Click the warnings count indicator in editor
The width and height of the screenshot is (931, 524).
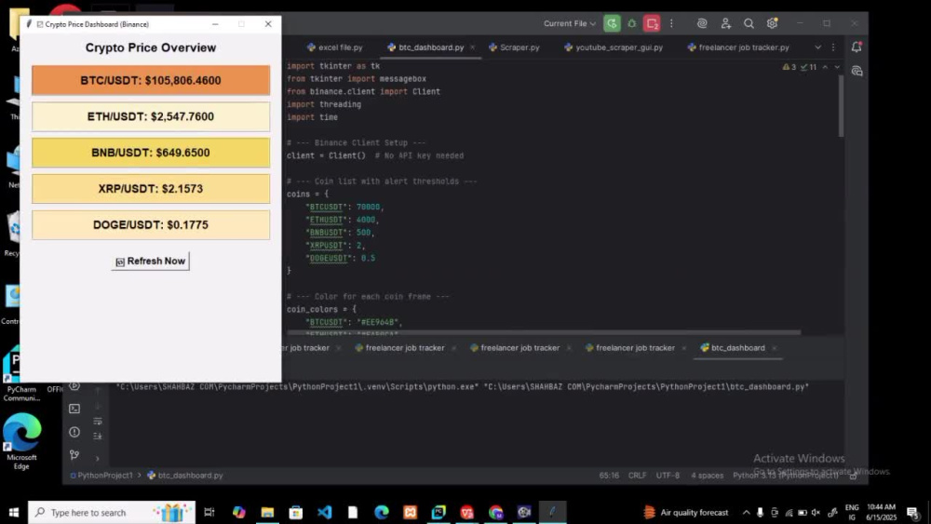(x=789, y=67)
